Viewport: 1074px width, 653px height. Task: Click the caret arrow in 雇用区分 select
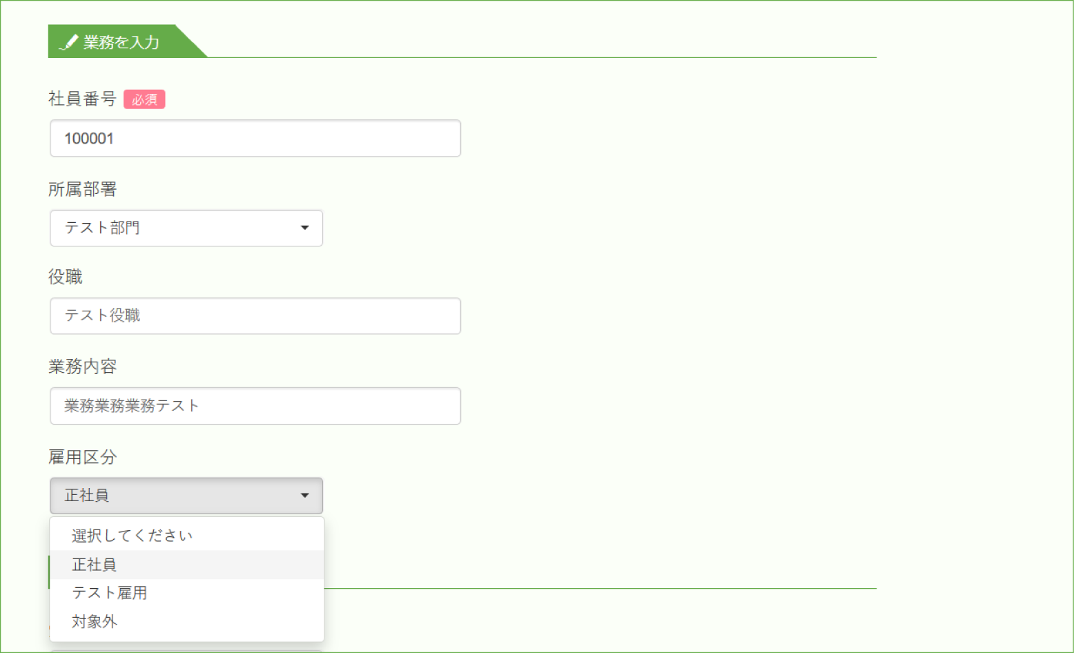point(304,496)
